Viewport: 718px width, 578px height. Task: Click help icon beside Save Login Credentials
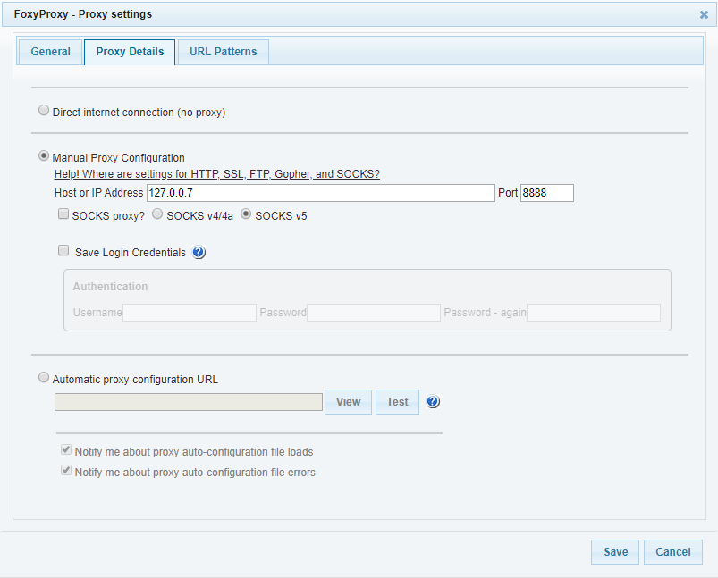tap(199, 252)
